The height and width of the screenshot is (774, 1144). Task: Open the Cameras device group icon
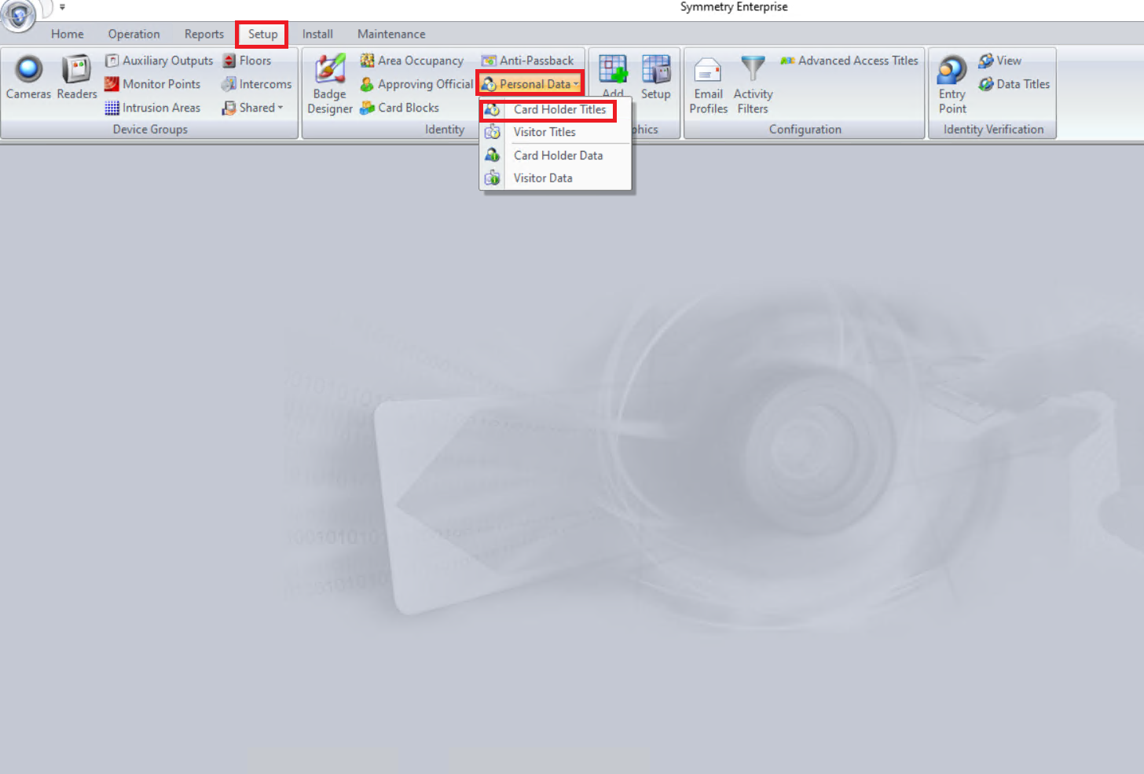pos(28,78)
